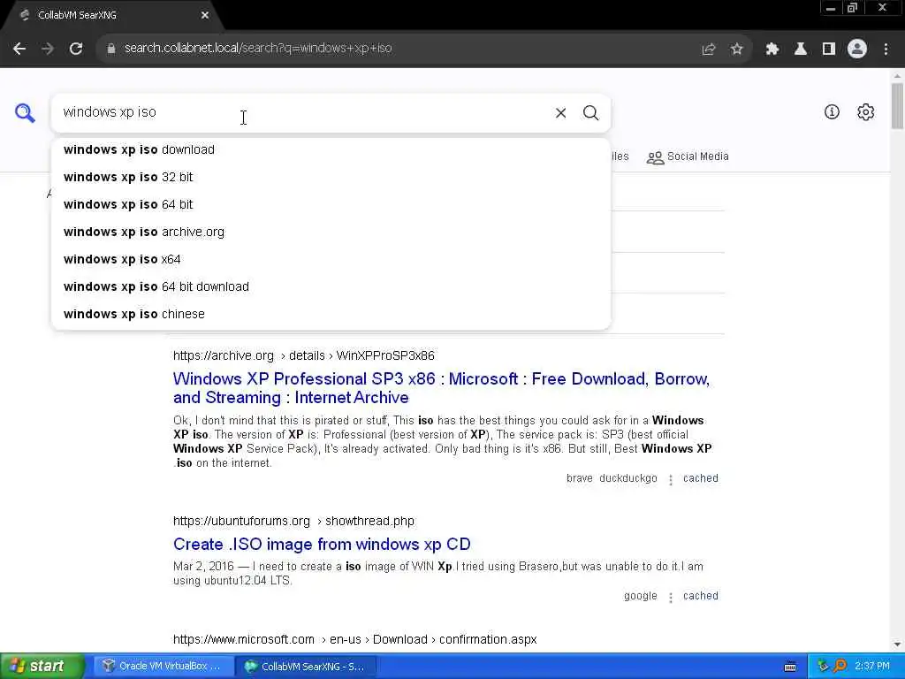Click the google engine label on ubuntuforums result
905x679 pixels.
point(640,597)
